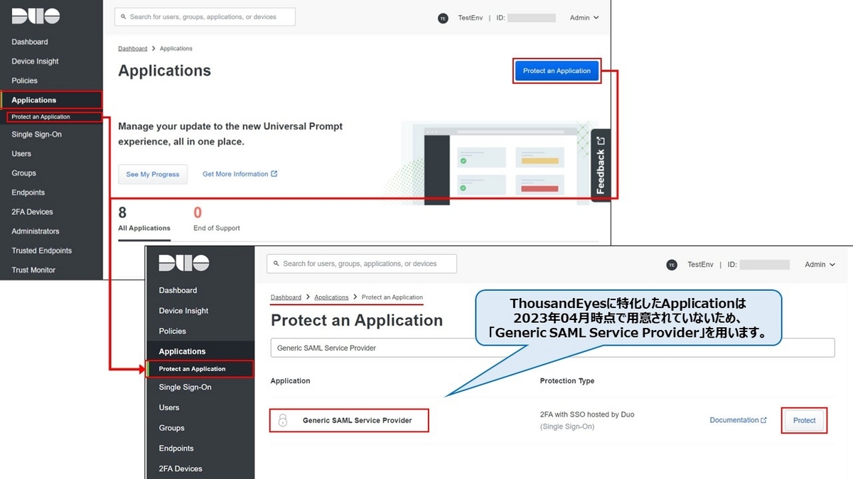
Task: Follow the Get More Information link
Action: (x=240, y=174)
